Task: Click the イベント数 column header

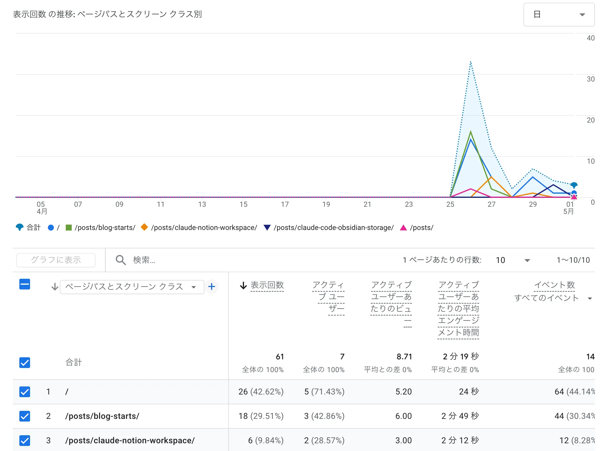Action: 554,285
